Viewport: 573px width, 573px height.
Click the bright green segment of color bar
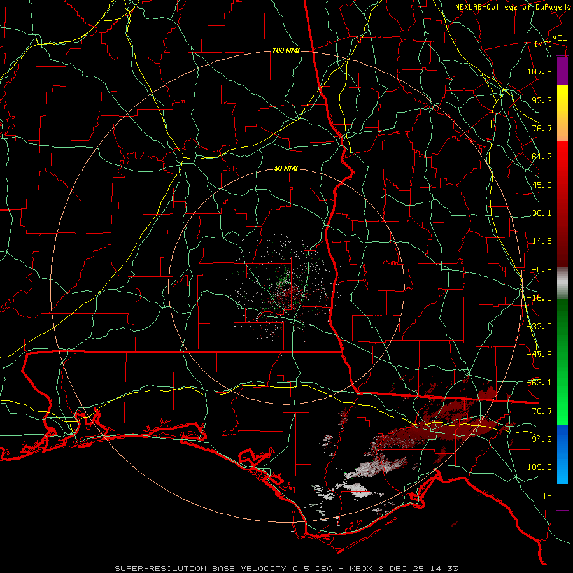562,362
